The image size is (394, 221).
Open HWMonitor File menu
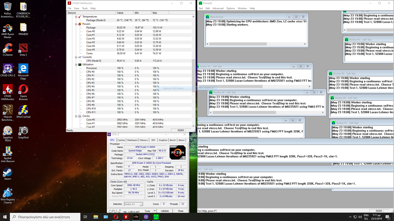point(69,8)
